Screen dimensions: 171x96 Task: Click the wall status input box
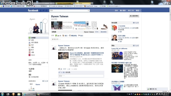80,39
